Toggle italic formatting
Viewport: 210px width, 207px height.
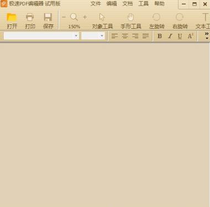click(170, 36)
